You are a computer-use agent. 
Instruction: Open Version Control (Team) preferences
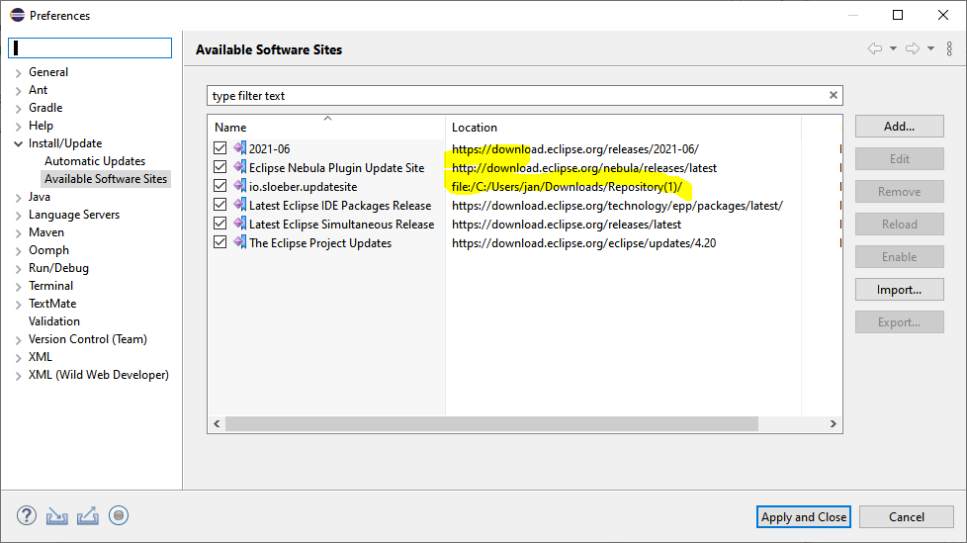pyautogui.click(x=88, y=339)
